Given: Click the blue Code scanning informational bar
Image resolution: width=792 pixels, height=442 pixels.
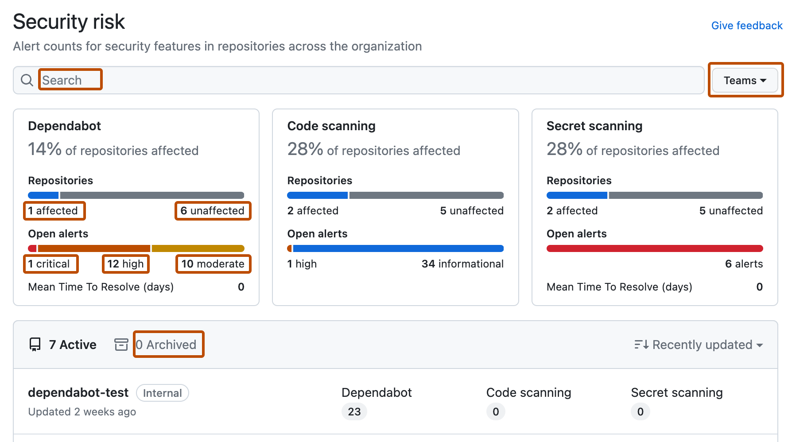Looking at the screenshot, I should (398, 248).
